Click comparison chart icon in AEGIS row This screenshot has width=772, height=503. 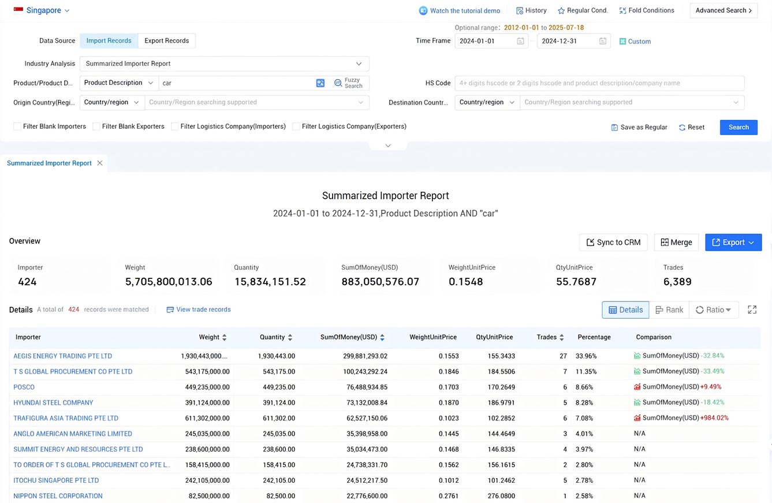(x=637, y=356)
